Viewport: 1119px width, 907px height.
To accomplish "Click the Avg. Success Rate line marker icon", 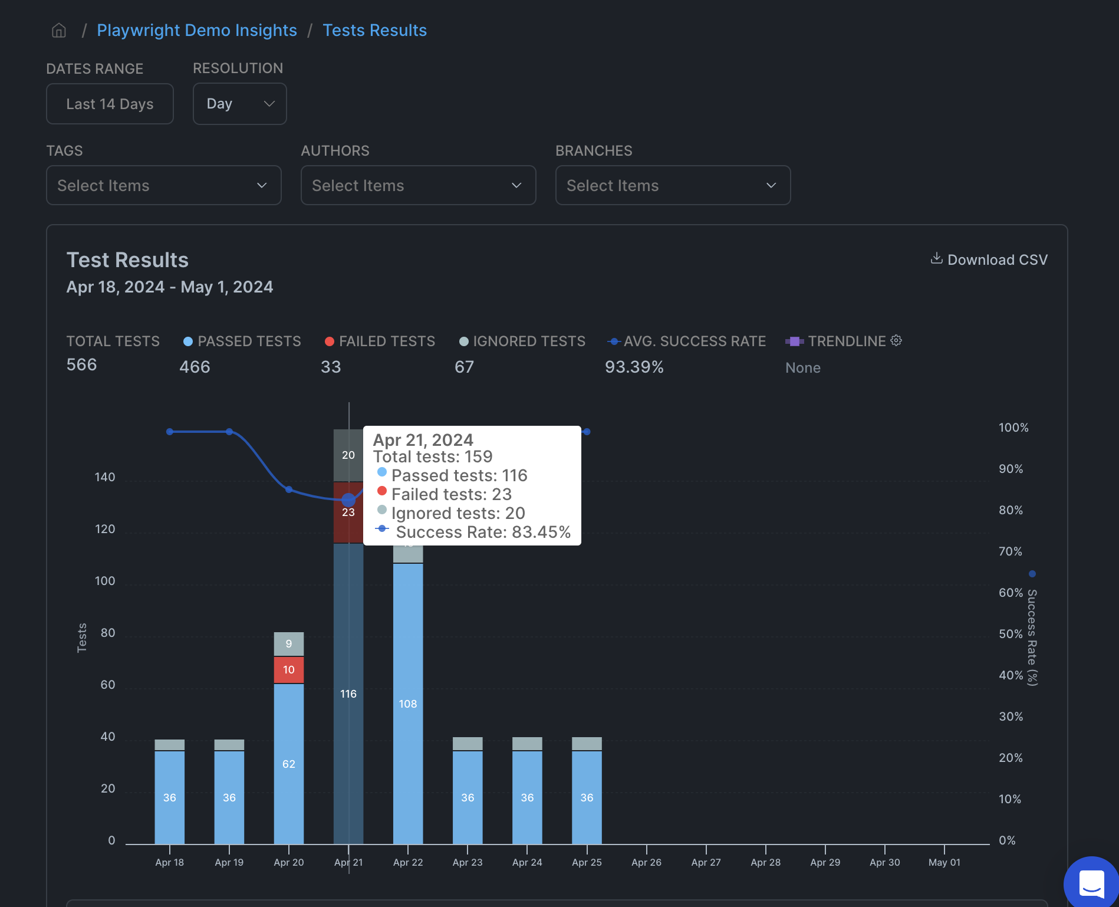I will pyautogui.click(x=613, y=341).
